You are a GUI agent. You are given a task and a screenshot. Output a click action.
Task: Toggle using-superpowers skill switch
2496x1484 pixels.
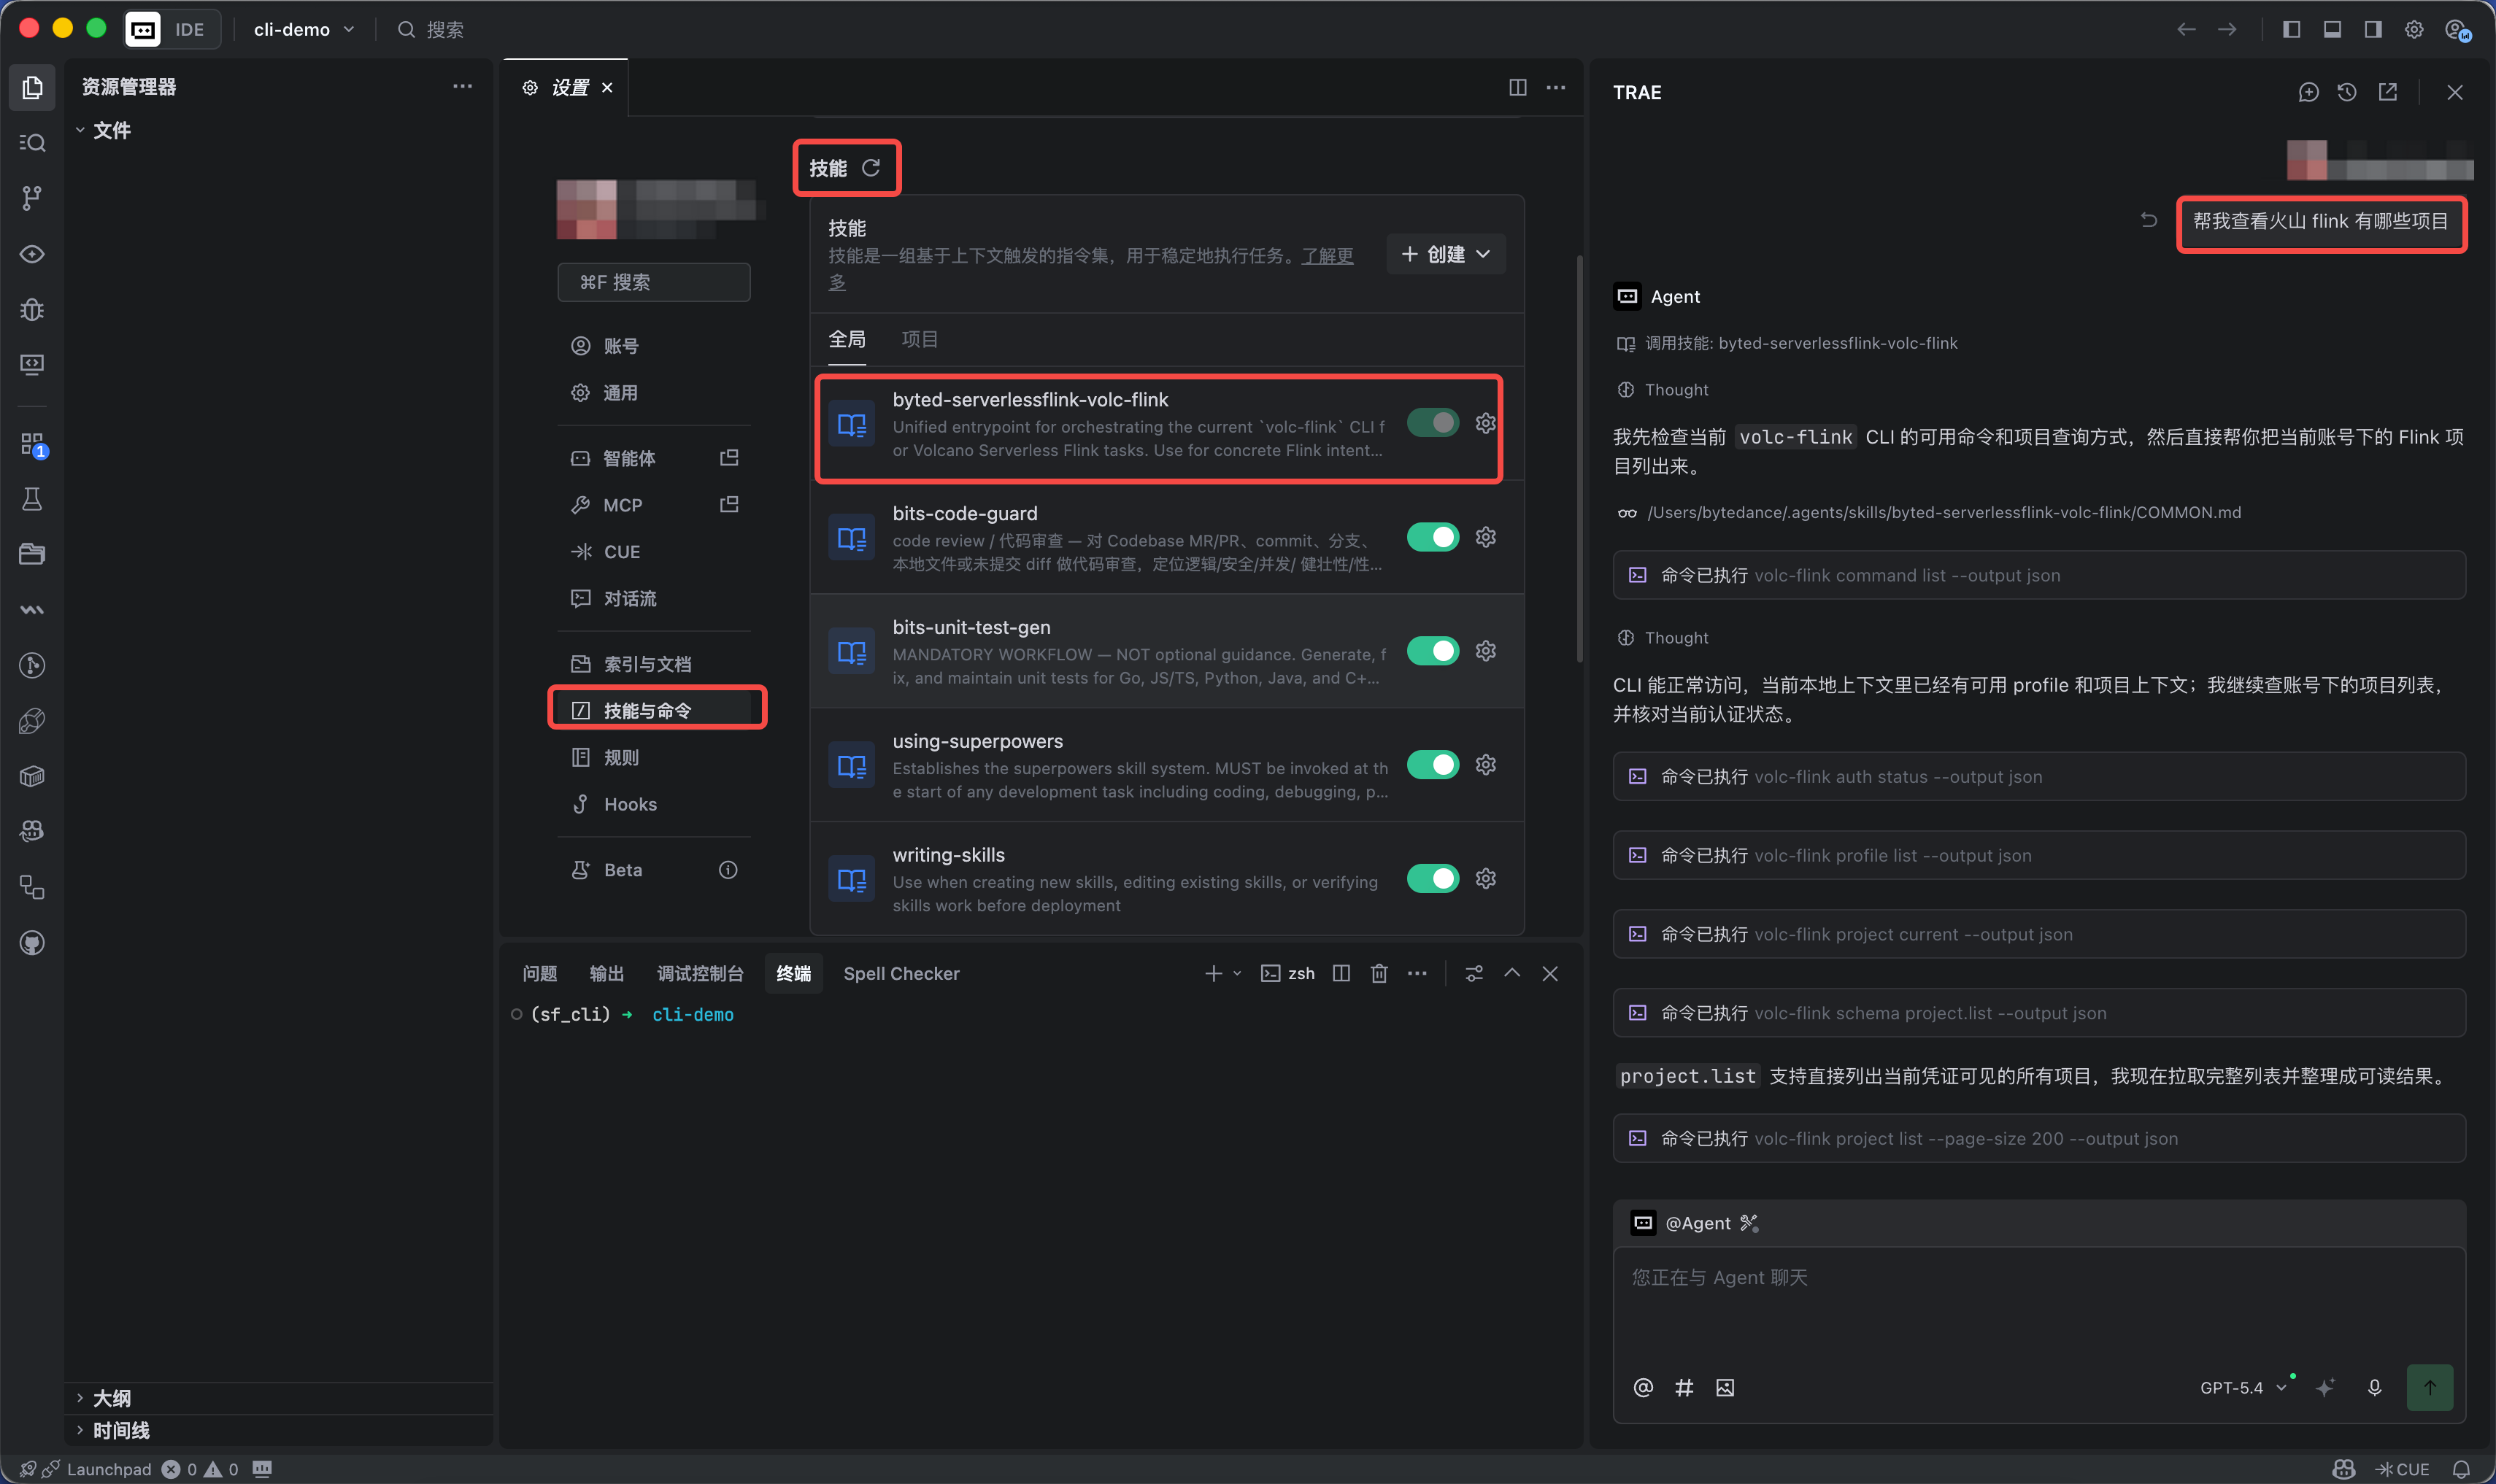pyautogui.click(x=1433, y=765)
